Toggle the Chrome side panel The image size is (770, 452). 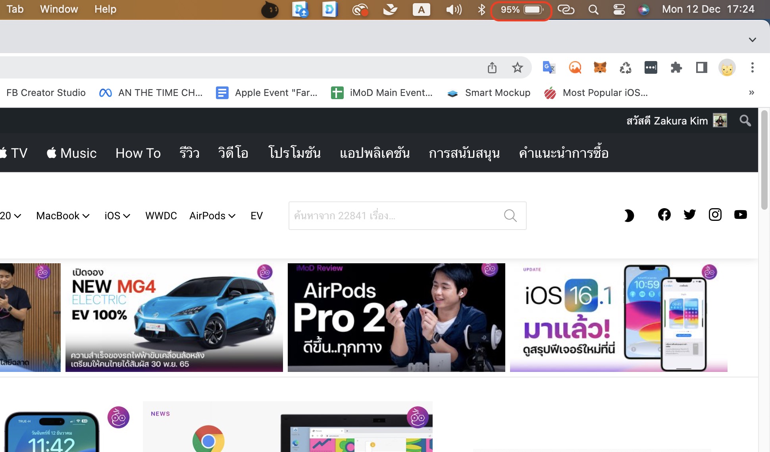click(701, 68)
